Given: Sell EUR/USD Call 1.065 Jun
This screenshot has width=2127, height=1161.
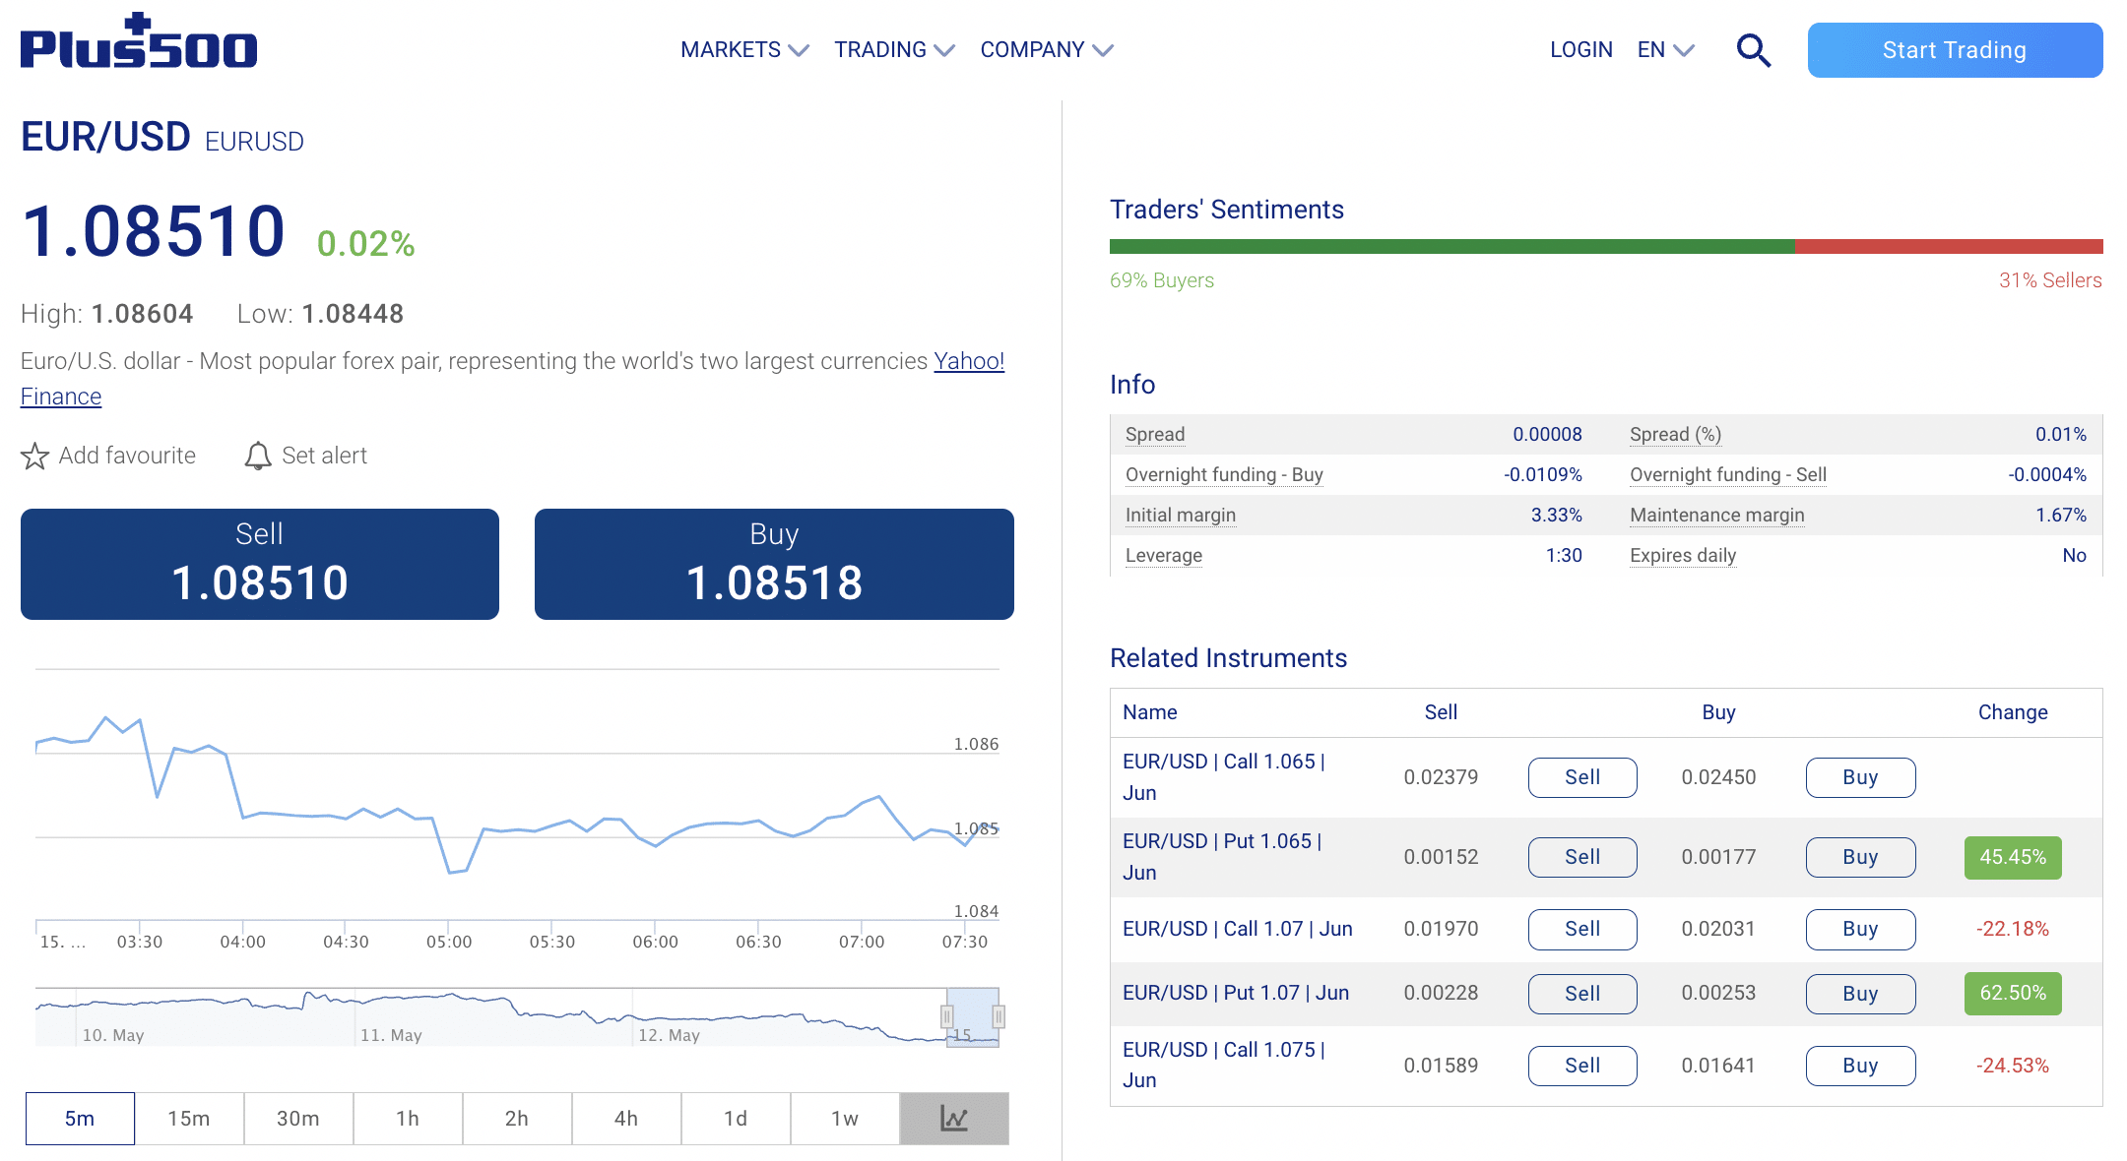Looking at the screenshot, I should [x=1582, y=777].
